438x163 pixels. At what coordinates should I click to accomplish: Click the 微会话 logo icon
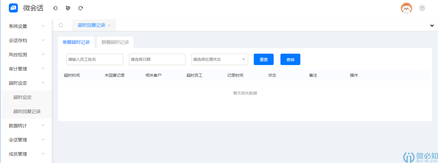[x=13, y=8]
